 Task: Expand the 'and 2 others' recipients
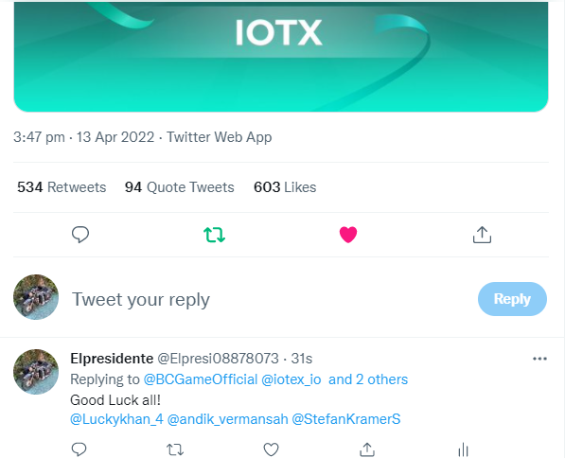[368, 379]
